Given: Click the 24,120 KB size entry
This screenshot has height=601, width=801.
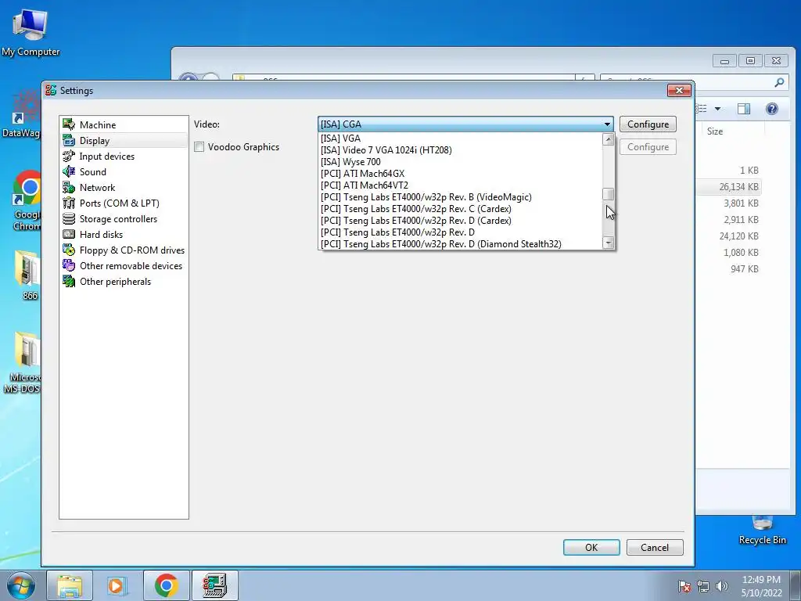Looking at the screenshot, I should (x=738, y=236).
